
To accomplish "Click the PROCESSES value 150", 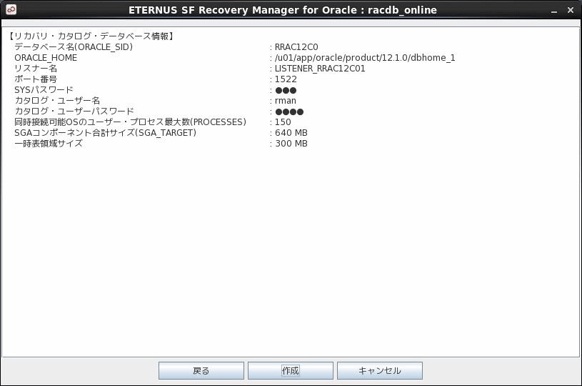I will tap(283, 122).
